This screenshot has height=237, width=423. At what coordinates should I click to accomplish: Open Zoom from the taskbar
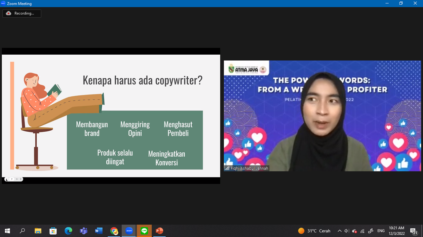(129, 231)
